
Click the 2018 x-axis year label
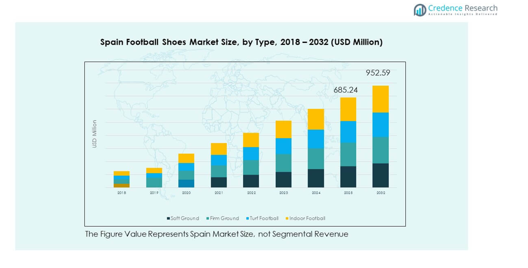click(122, 193)
